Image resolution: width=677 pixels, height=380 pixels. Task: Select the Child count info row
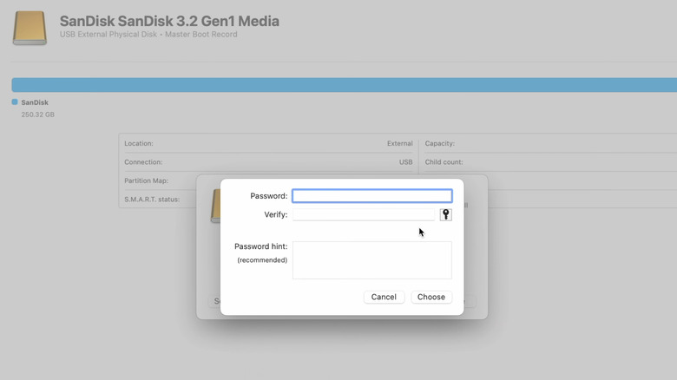(547, 162)
